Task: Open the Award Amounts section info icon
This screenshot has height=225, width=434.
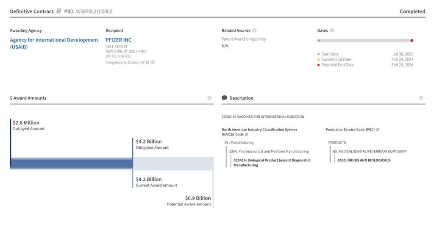Action: (x=209, y=98)
